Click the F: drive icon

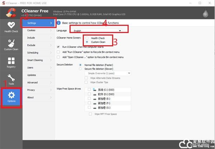(95, 103)
